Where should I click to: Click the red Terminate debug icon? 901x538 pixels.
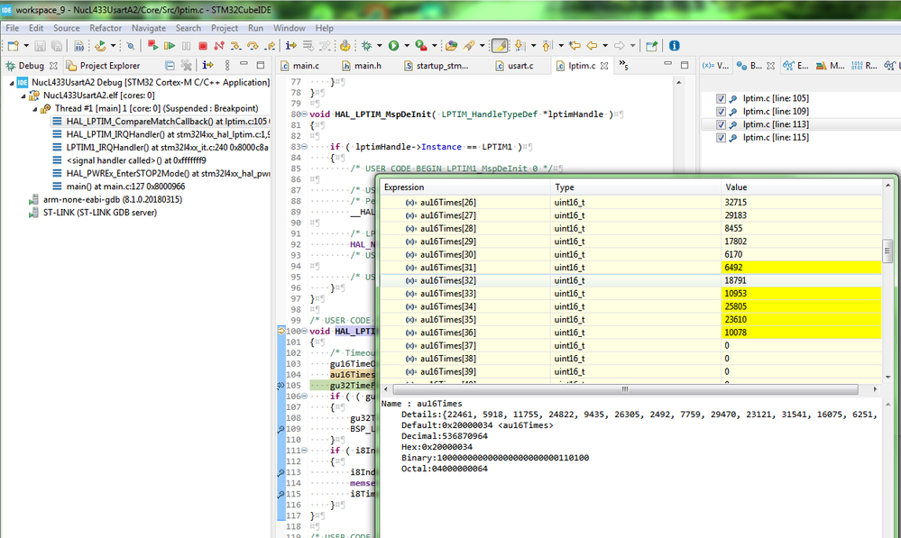[203, 46]
